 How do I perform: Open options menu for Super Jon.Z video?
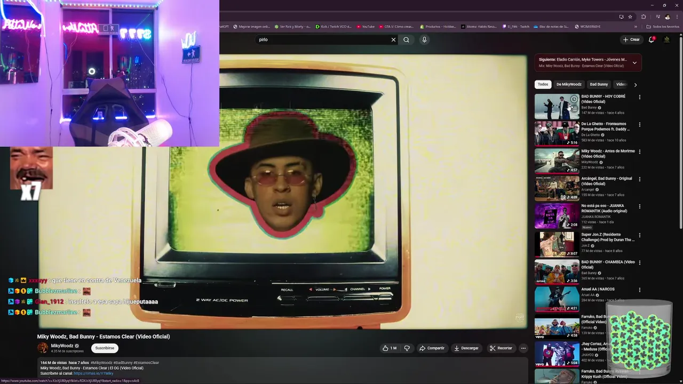click(x=639, y=235)
